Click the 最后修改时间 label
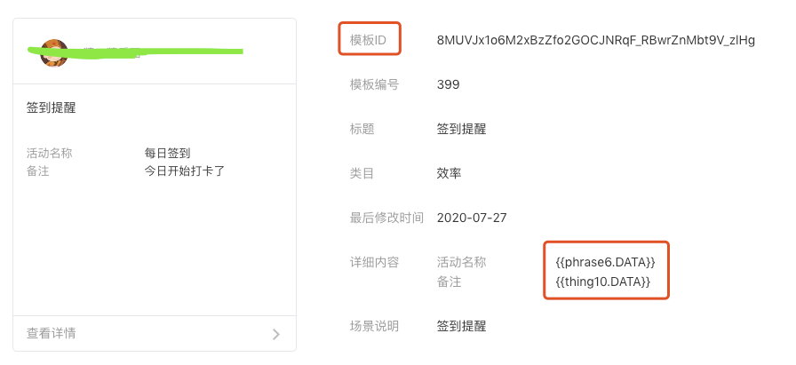The height and width of the screenshot is (365, 796). point(386,218)
